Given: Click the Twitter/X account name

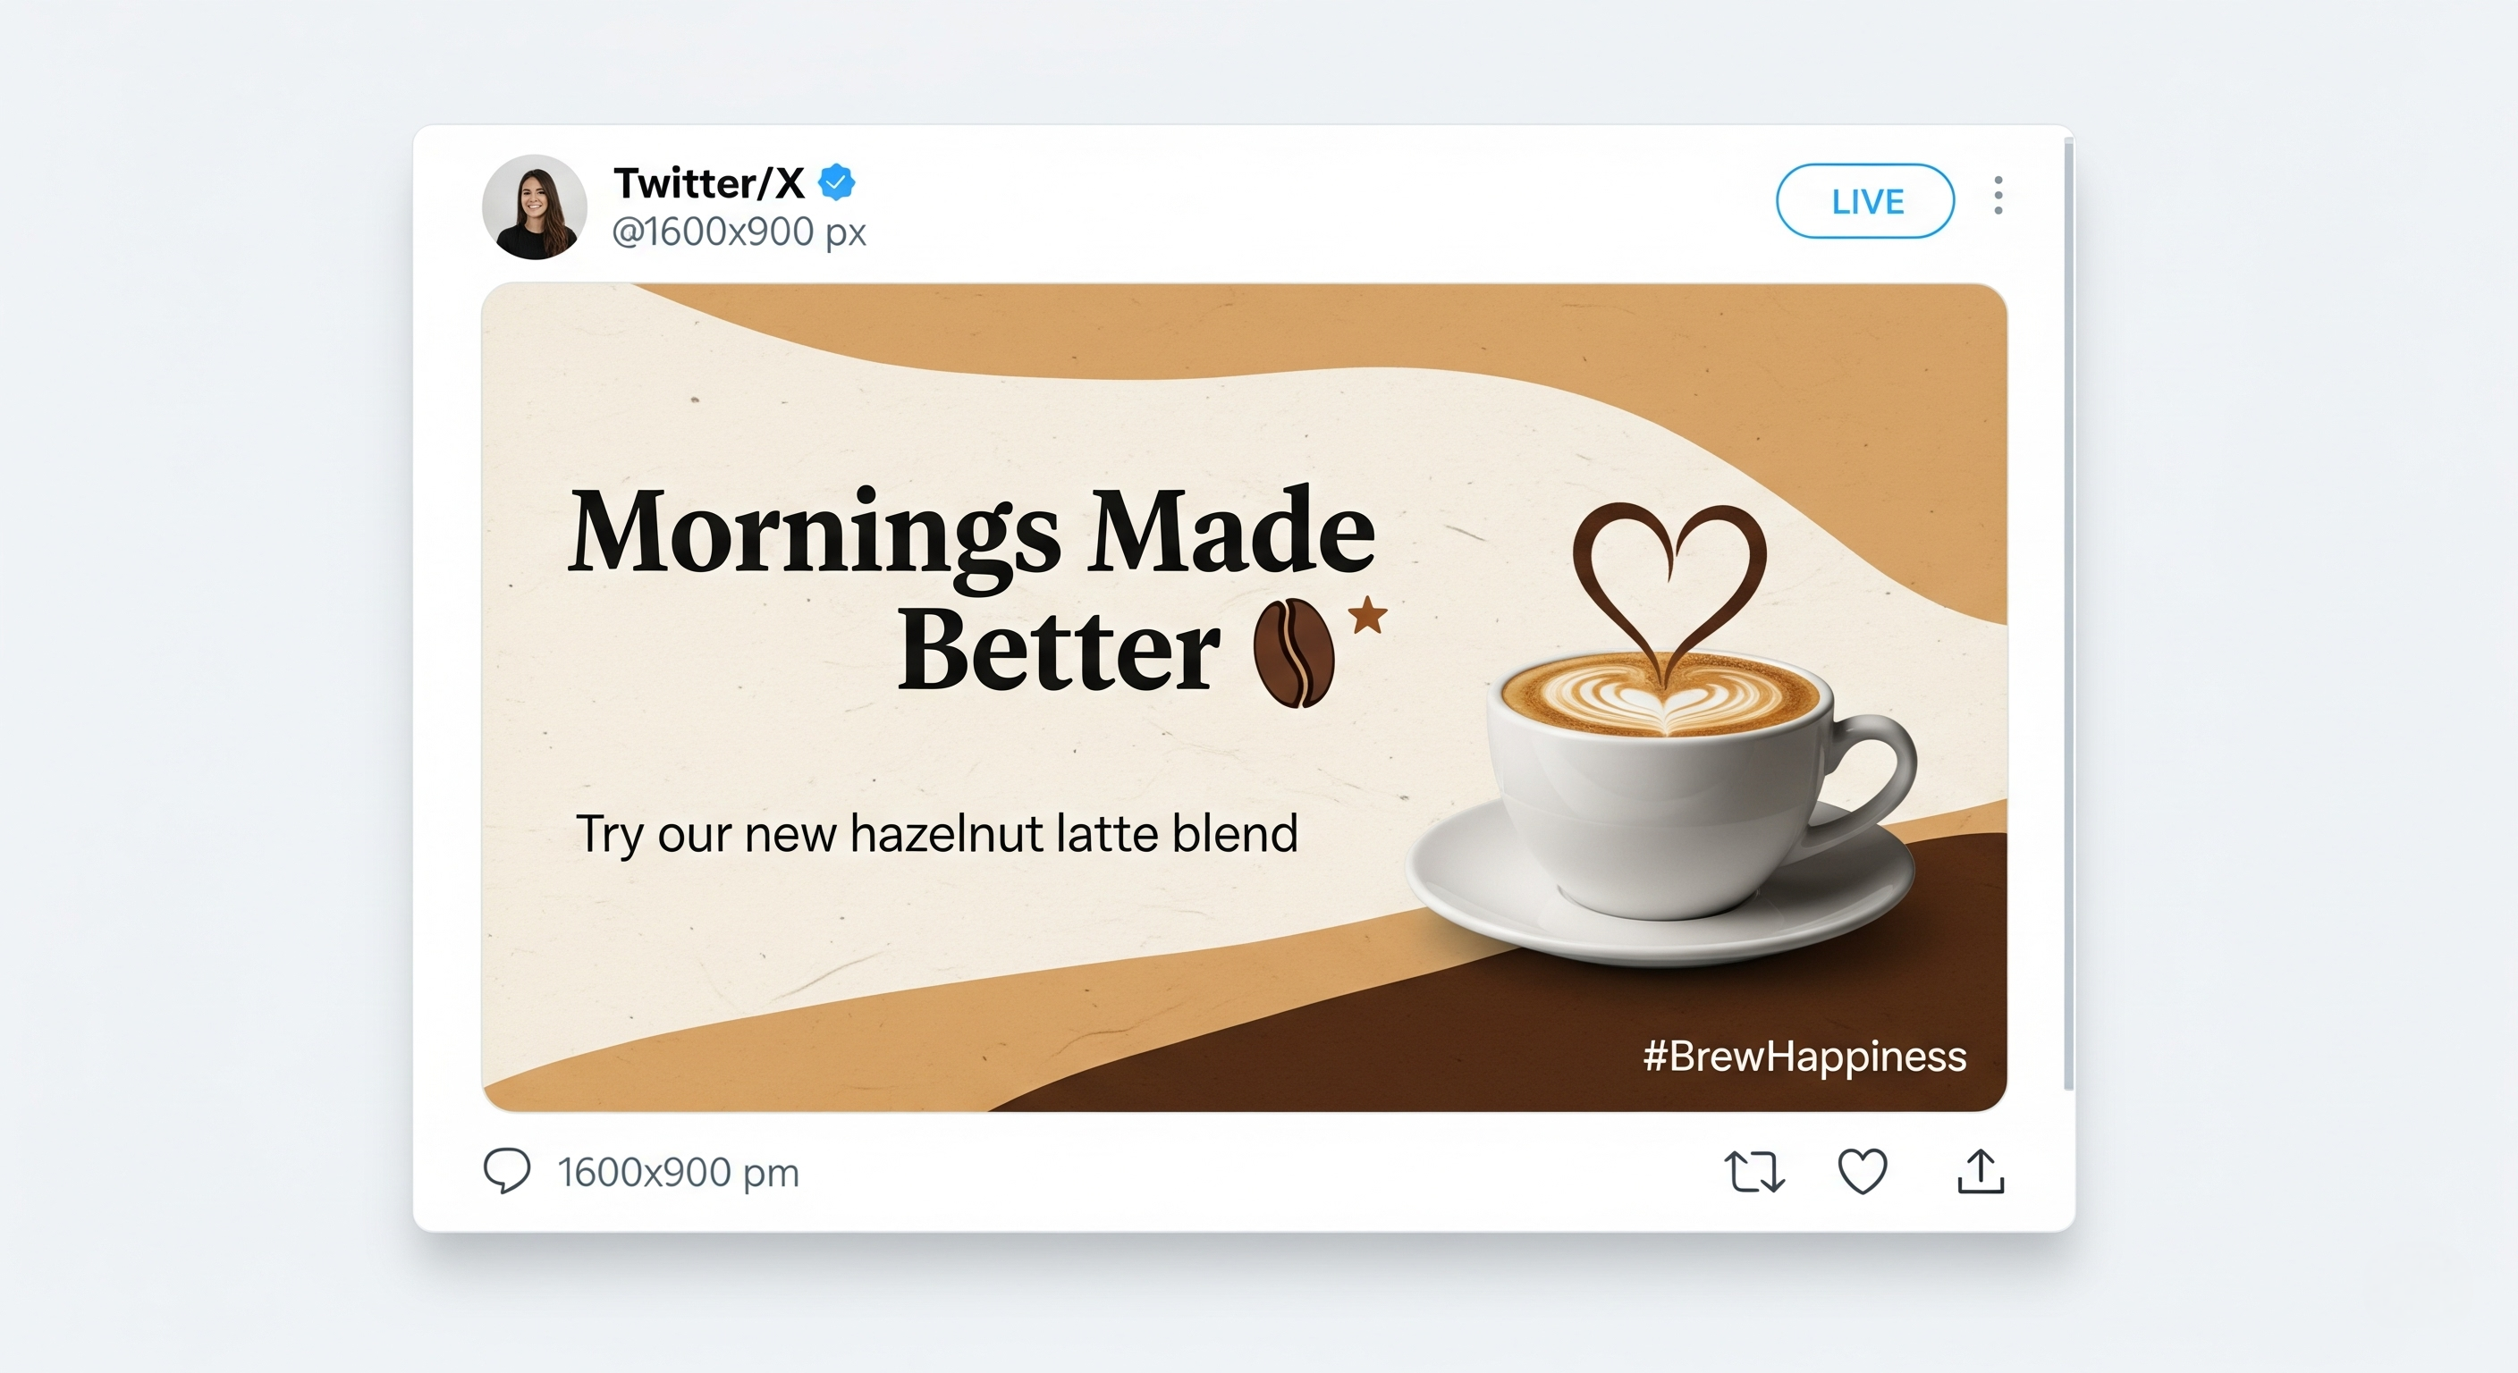Looking at the screenshot, I should click(x=709, y=182).
